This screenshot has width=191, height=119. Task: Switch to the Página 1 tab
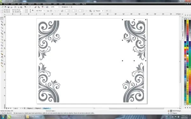tap(30, 108)
